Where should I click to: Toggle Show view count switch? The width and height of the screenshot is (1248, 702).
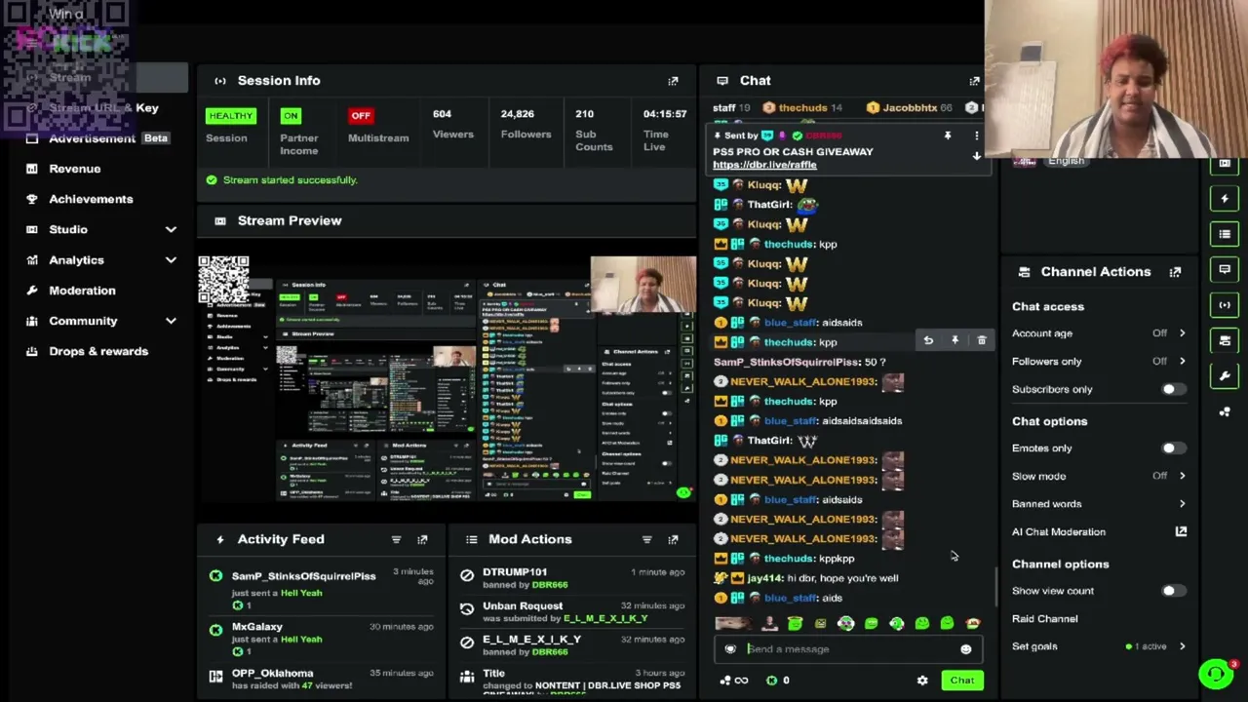tap(1173, 591)
